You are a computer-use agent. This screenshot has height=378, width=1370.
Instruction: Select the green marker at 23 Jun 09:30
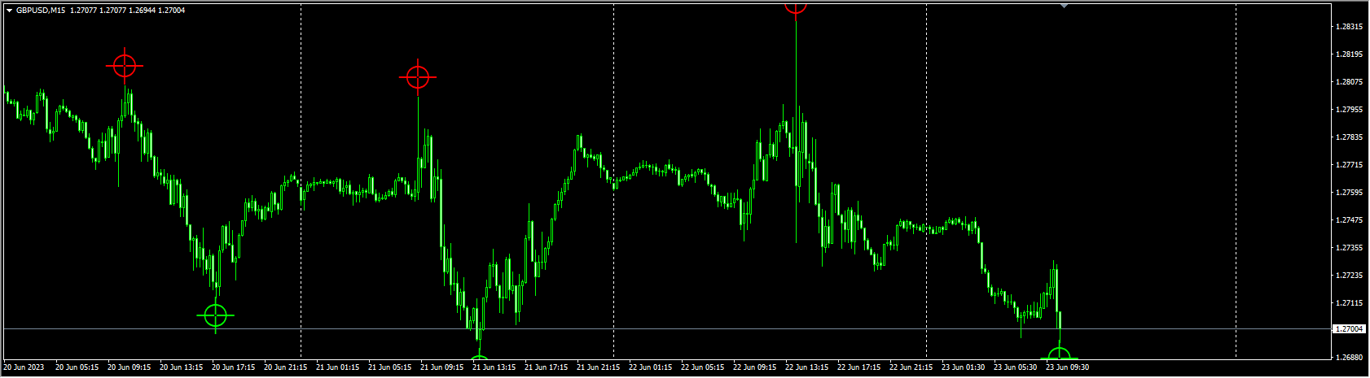tap(1059, 354)
